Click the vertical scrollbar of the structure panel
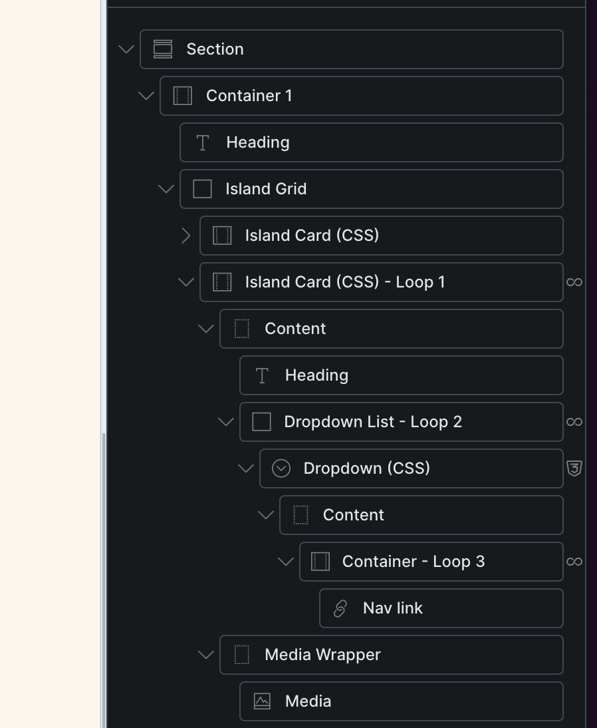Screen dimensions: 597x728 [x=103, y=566]
